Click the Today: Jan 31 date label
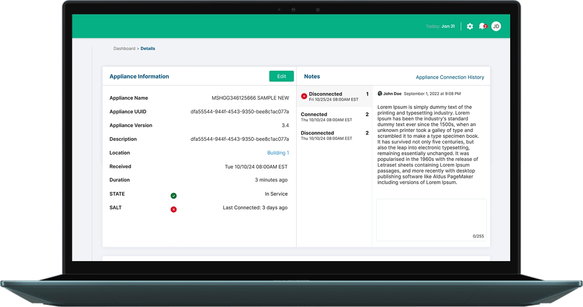The image size is (583, 307). click(440, 26)
